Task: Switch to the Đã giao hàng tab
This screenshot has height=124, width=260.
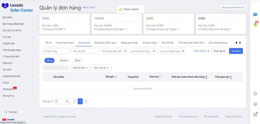Action: pos(149,43)
